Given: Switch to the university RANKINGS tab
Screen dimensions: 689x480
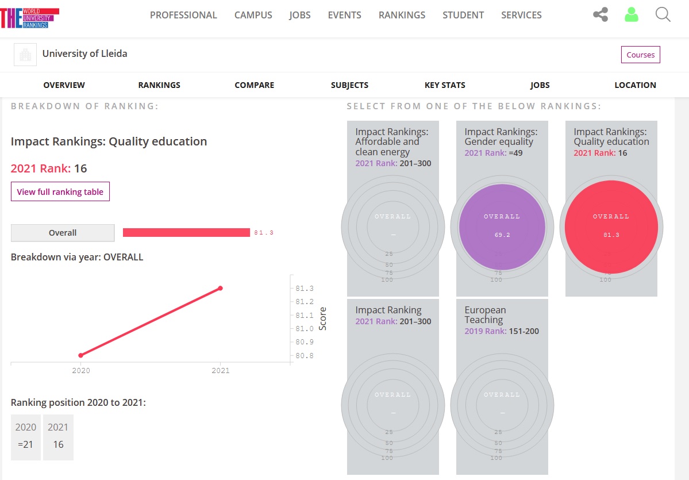Looking at the screenshot, I should [159, 85].
